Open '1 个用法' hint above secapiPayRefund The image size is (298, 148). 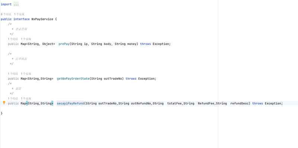pyautogui.click(x=13, y=98)
